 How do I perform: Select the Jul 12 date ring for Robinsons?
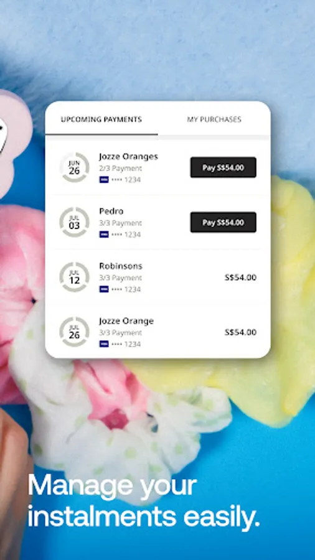pos(74,277)
